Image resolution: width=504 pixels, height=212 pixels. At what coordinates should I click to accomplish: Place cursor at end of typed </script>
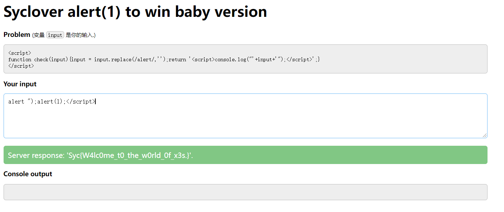click(95, 102)
